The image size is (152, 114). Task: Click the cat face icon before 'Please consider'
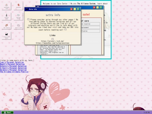(x=28, y=19)
